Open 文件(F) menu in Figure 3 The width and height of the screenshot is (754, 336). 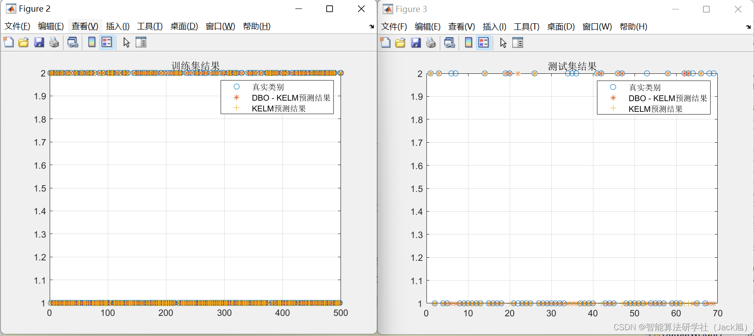(394, 26)
